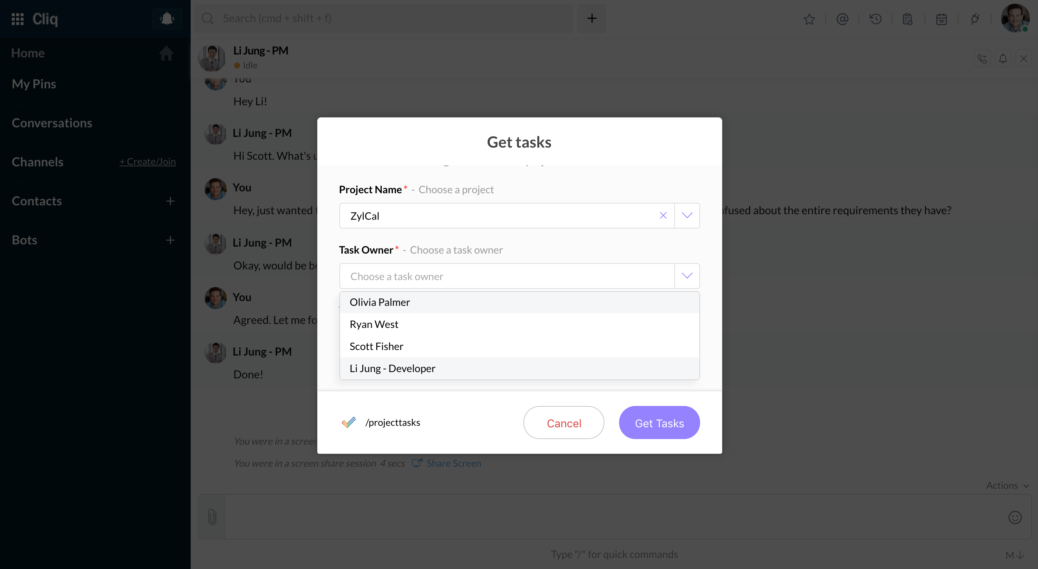Open the calendar icon in top bar
Screen dimensions: 1038x569
click(x=941, y=19)
